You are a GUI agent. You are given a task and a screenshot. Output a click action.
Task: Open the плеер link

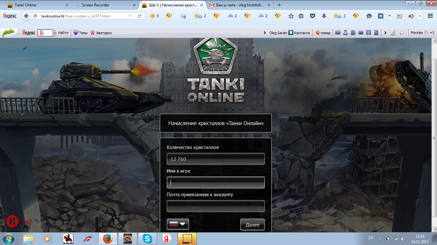pyautogui.click(x=323, y=33)
